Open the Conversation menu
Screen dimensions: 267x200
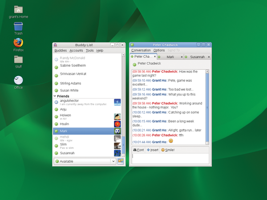coord(141,50)
